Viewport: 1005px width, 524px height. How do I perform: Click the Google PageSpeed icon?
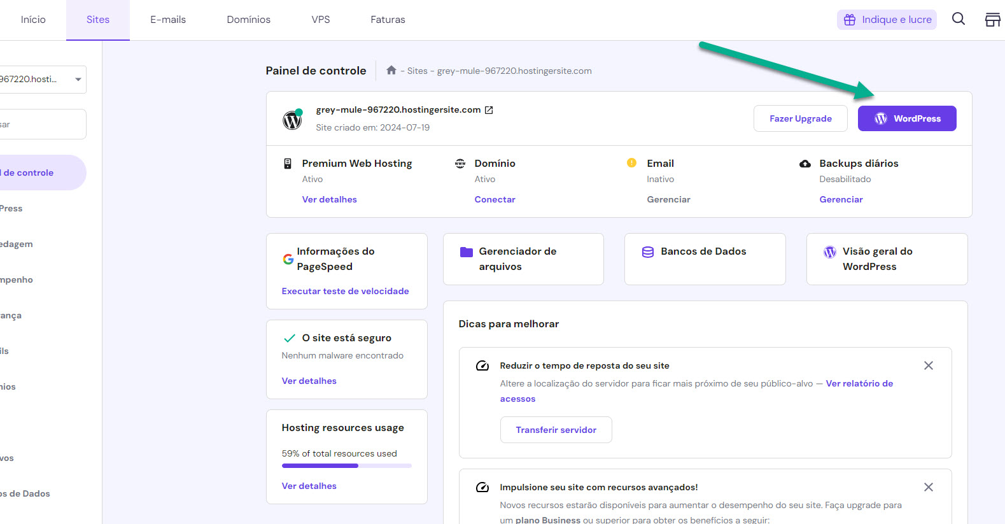288,259
